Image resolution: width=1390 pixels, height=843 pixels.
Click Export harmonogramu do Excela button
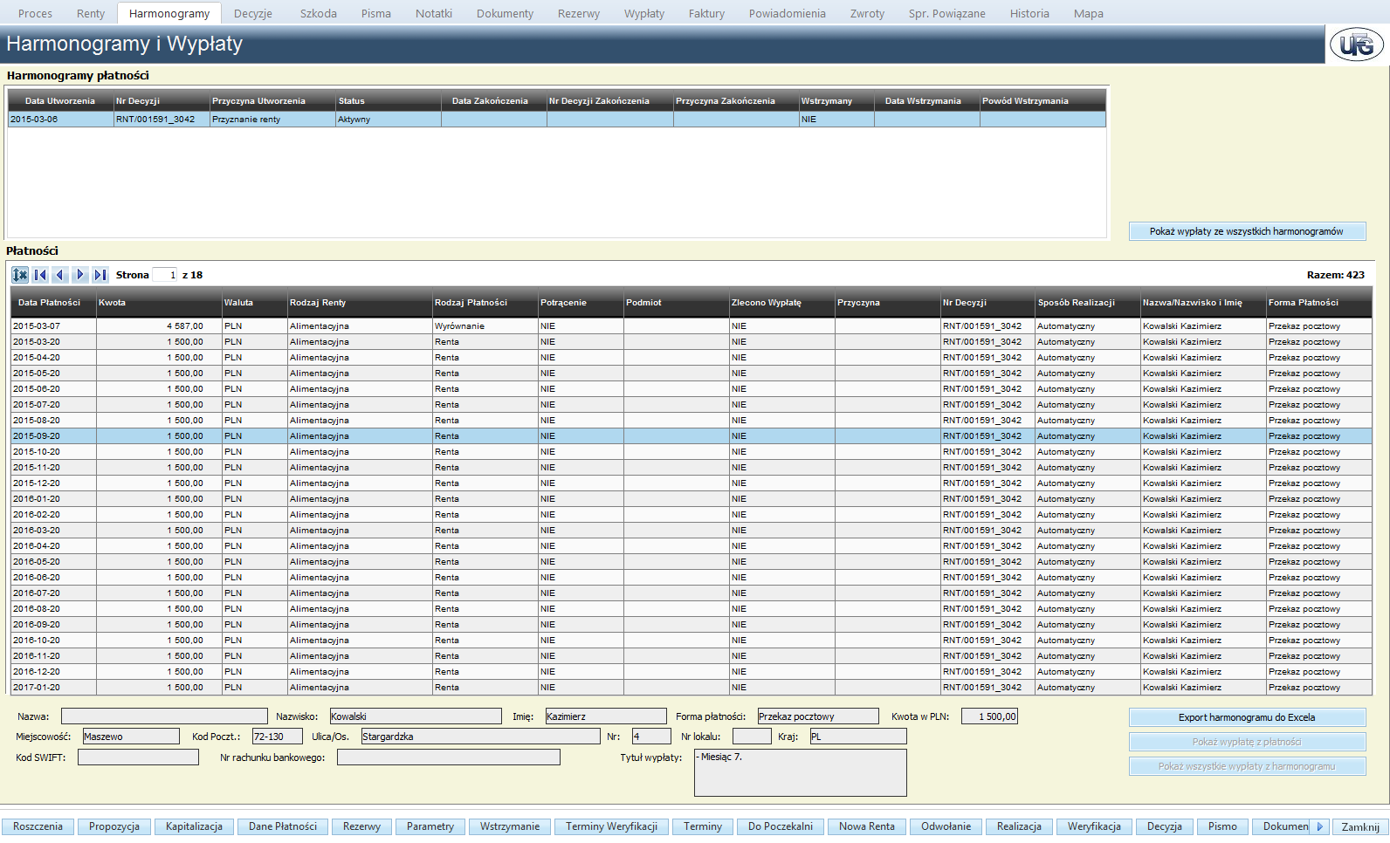(x=1247, y=717)
